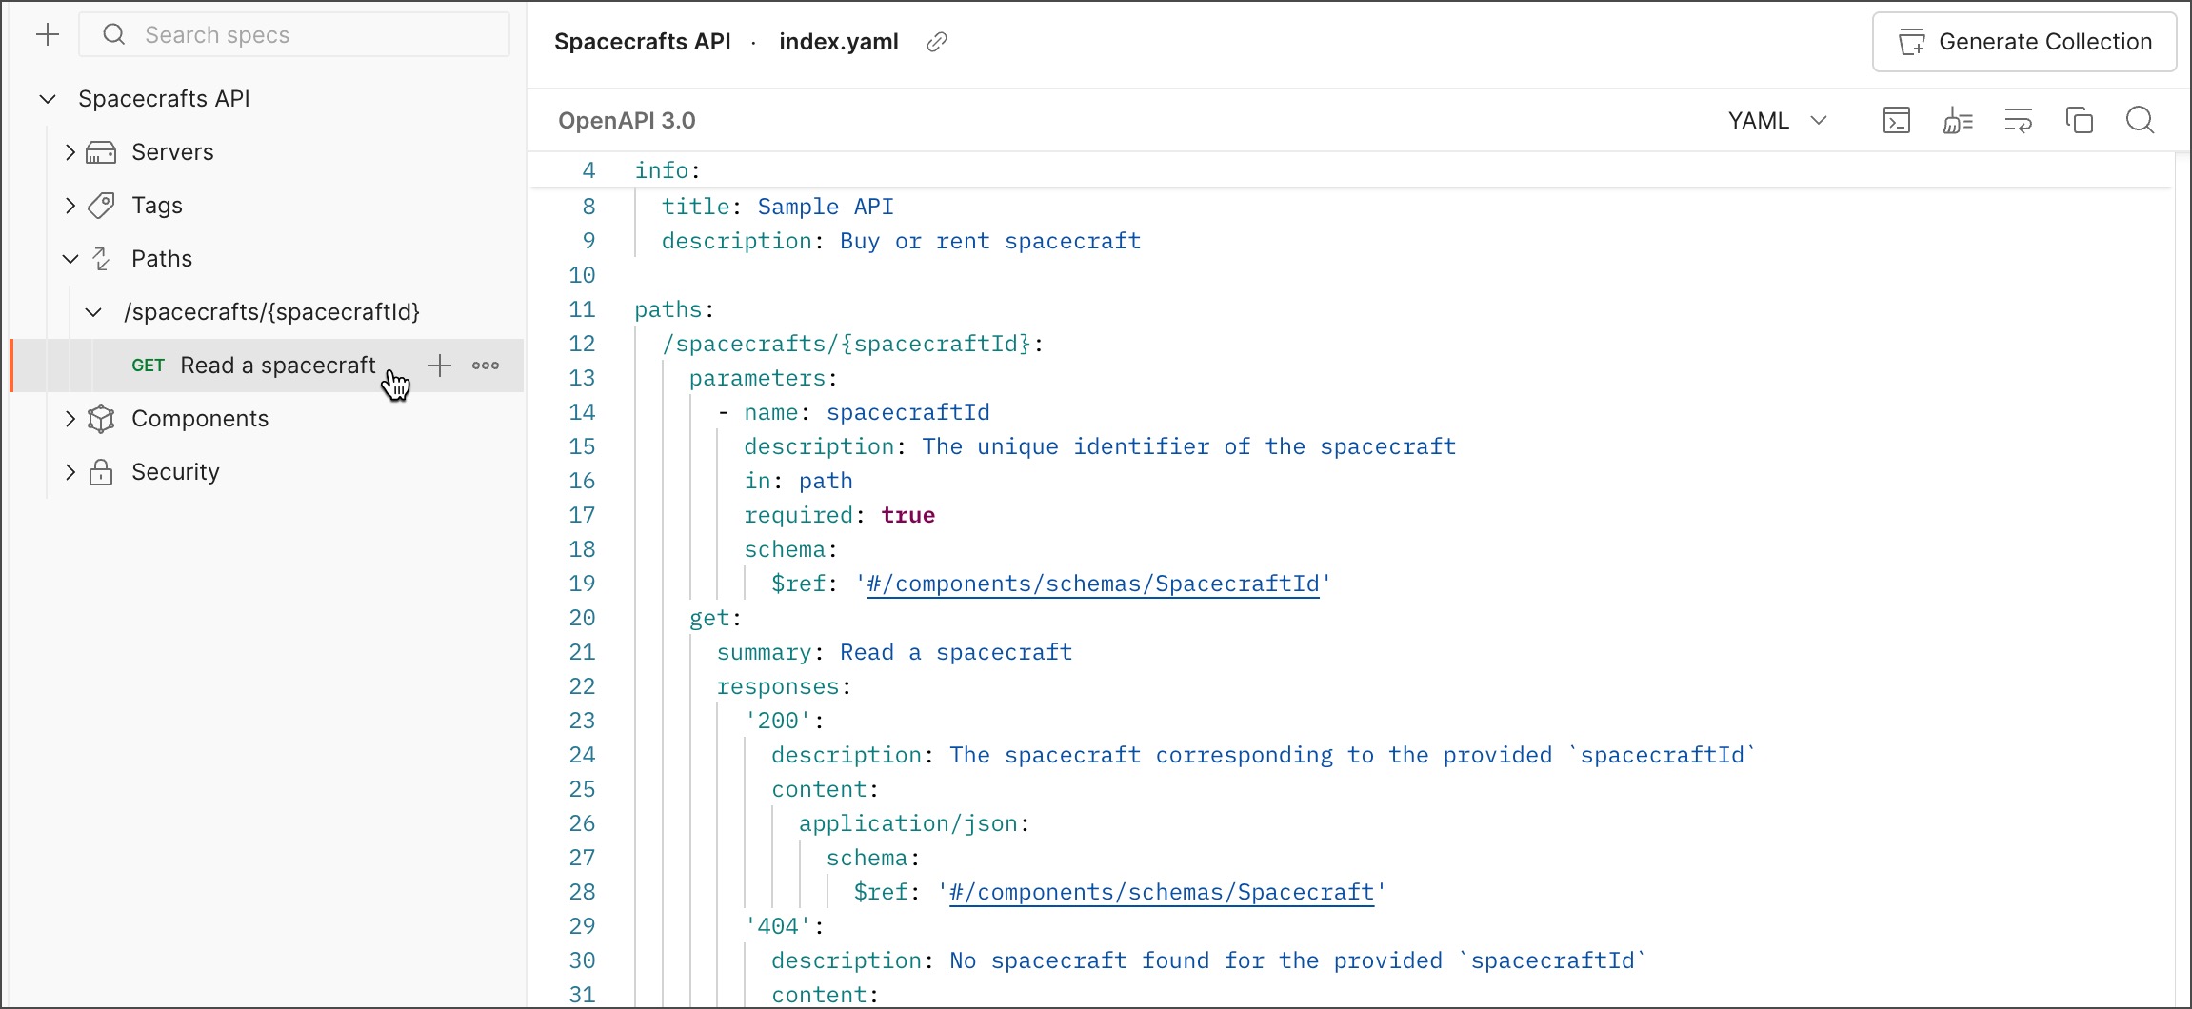Open the YAML format dropdown
The width and height of the screenshot is (2192, 1009).
tap(1779, 120)
